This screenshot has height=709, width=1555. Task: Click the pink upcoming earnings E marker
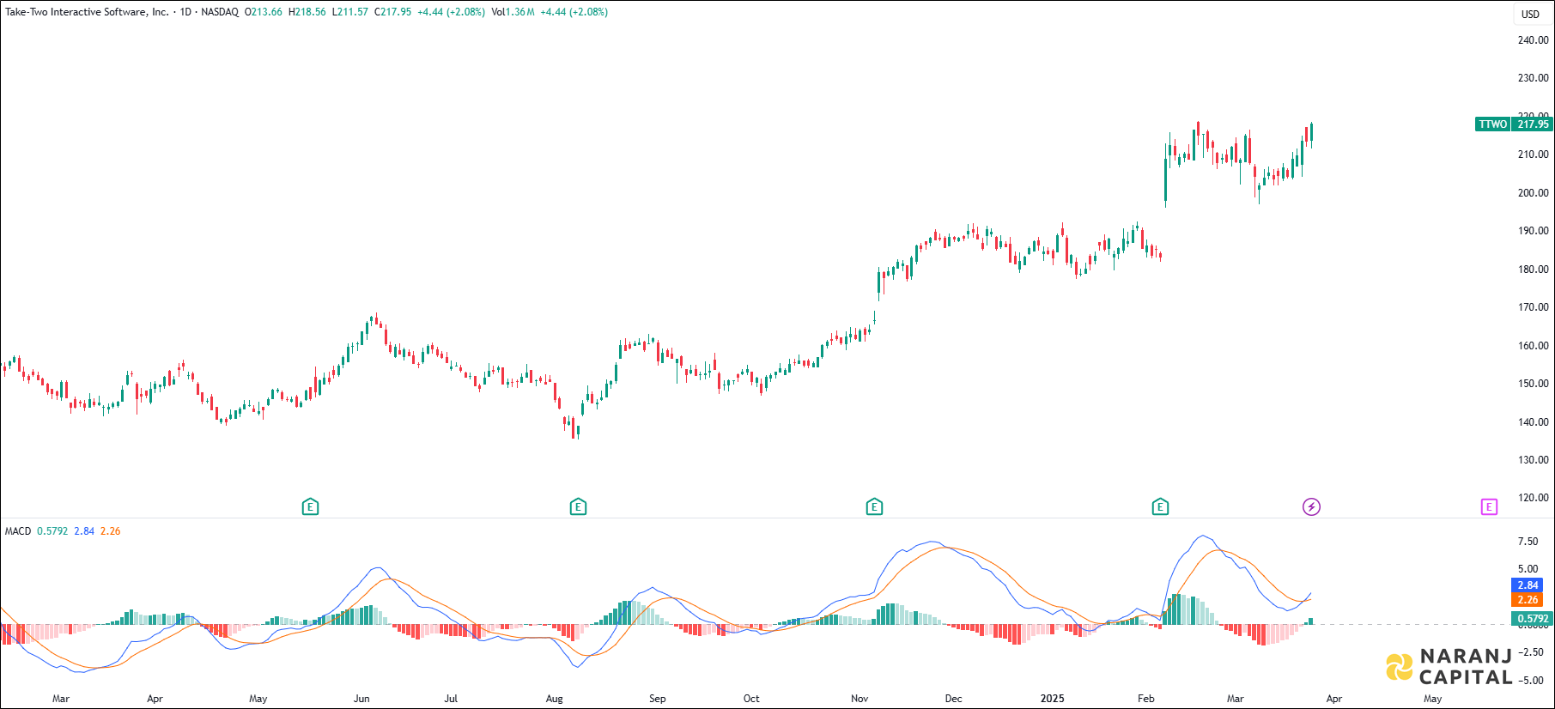[1489, 507]
